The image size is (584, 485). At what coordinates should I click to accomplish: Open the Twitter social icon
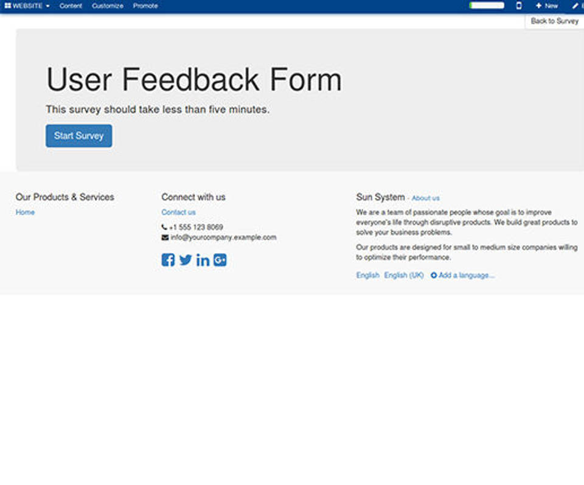pos(186,260)
